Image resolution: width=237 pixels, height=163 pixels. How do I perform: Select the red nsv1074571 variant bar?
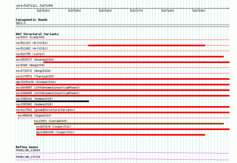[122, 79]
